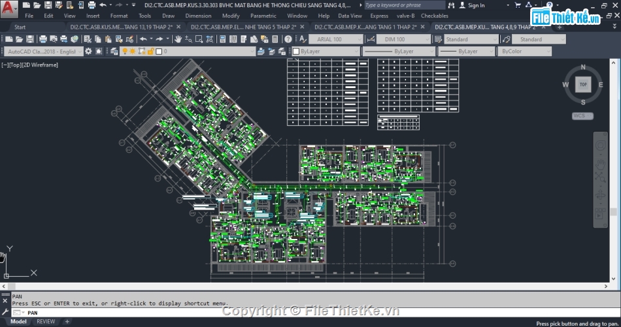Viewport: 621px width, 327px height.
Task: Click the Save As icon in Quick Access toolbar
Action: [x=59, y=5]
